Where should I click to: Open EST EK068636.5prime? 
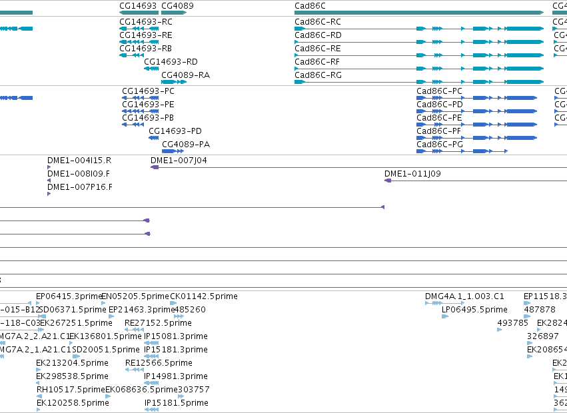141,390
